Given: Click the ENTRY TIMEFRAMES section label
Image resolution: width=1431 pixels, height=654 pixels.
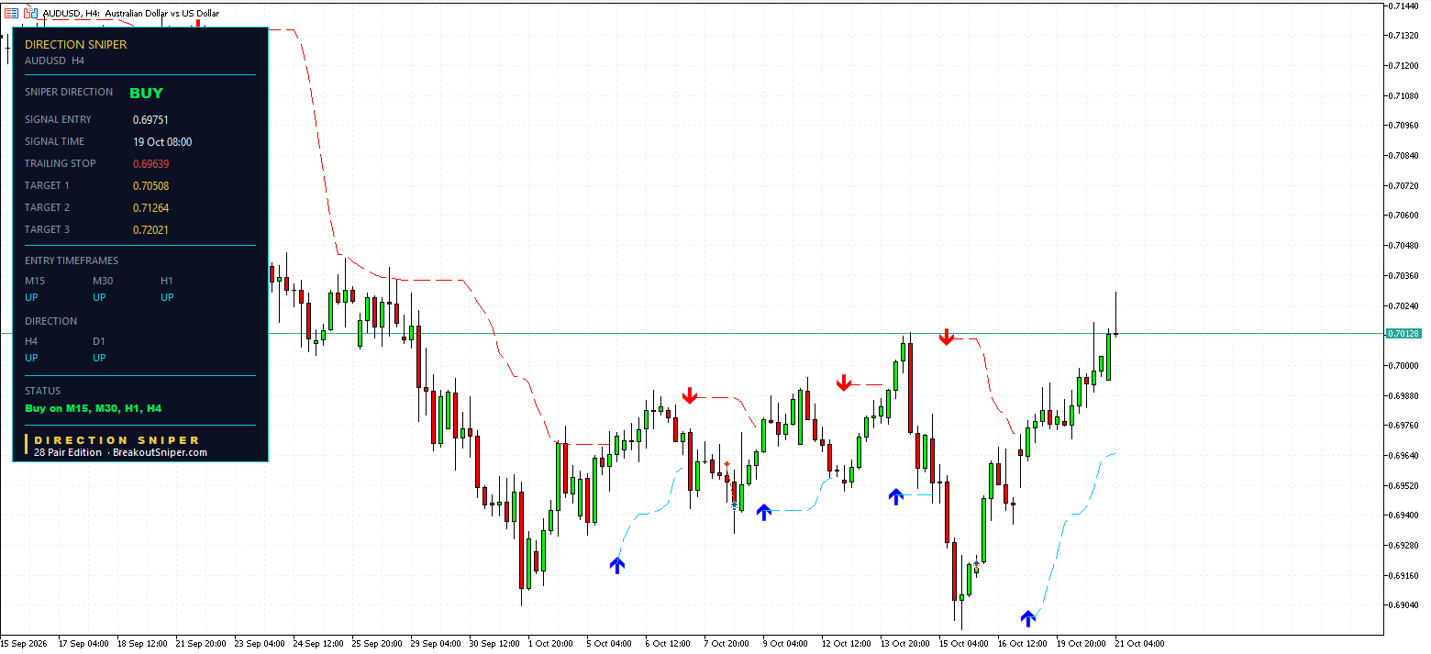Looking at the screenshot, I should tap(72, 260).
